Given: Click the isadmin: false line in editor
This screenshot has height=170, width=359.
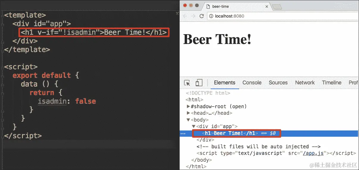Looking at the screenshot, I should [x=67, y=101].
